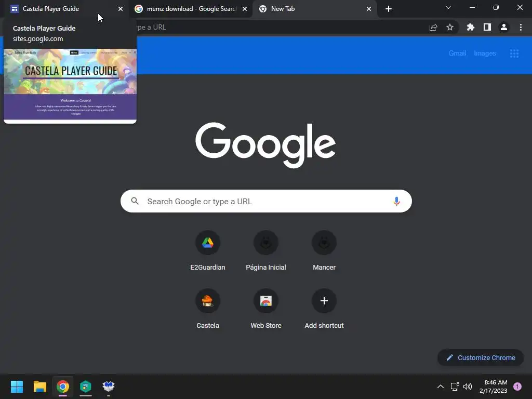532x399 pixels.
Task: Click Customize Chrome button
Action: pos(481,357)
